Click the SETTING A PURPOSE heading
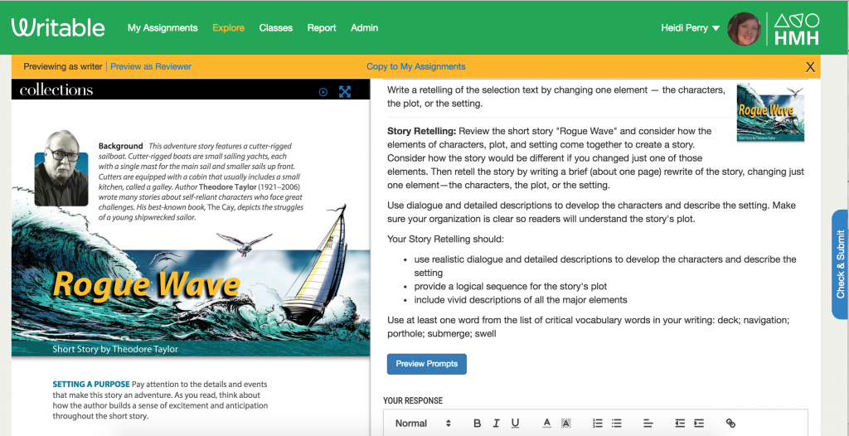Screen dimensions: 849x436 pyautogui.click(x=91, y=384)
